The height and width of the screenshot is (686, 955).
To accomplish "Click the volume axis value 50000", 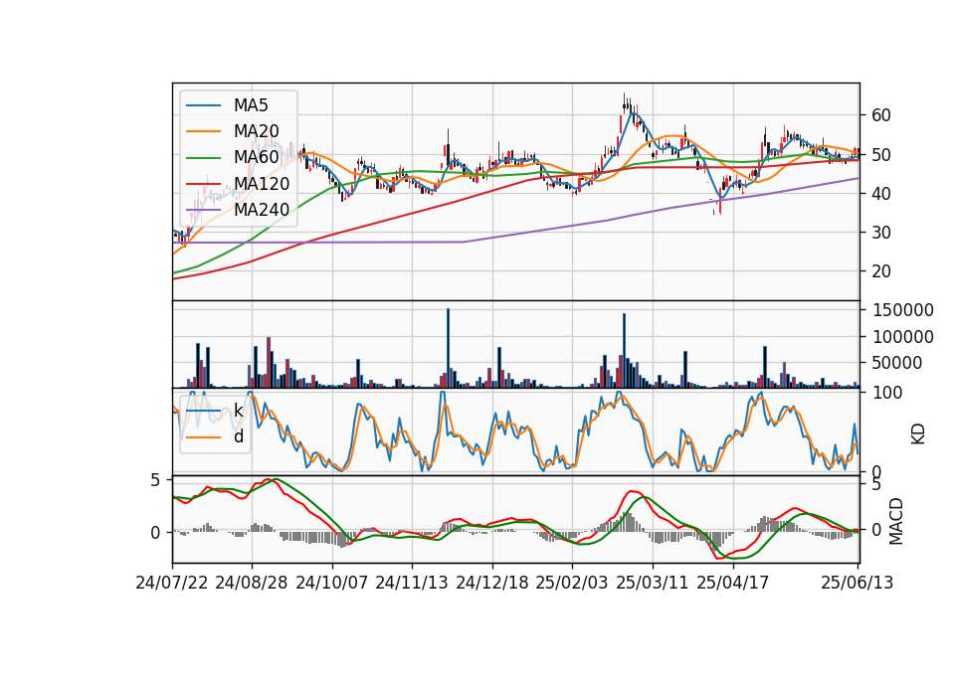I will (897, 363).
